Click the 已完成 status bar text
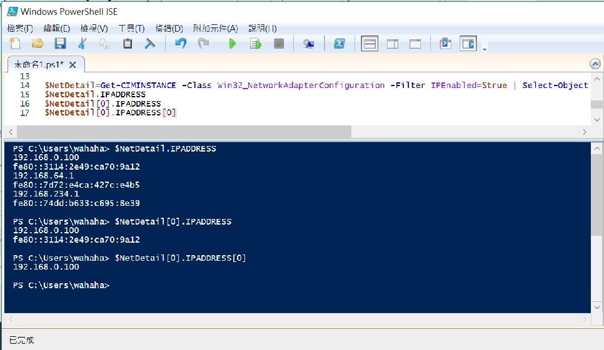This screenshot has height=350, width=604. click(21, 340)
